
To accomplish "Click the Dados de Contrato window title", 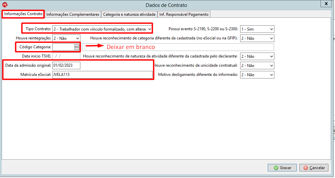I will pyautogui.click(x=166, y=5).
